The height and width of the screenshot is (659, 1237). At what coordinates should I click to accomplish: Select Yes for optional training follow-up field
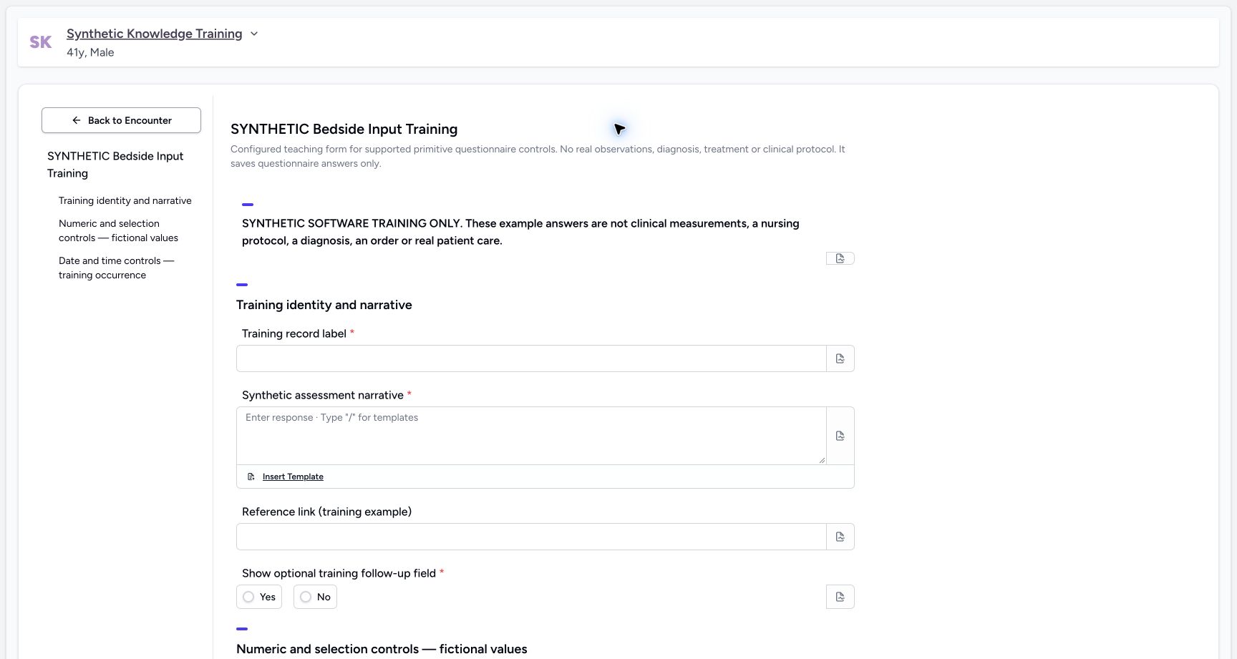[259, 597]
